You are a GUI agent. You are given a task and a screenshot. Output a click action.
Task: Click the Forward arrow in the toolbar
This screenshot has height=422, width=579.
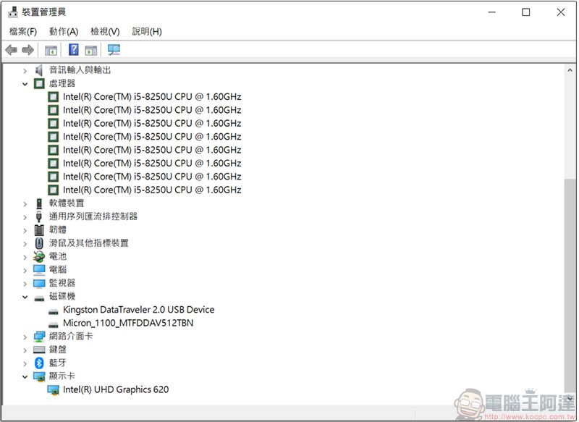(28, 50)
